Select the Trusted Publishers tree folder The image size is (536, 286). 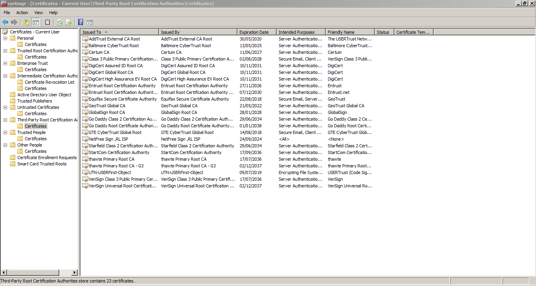35,101
